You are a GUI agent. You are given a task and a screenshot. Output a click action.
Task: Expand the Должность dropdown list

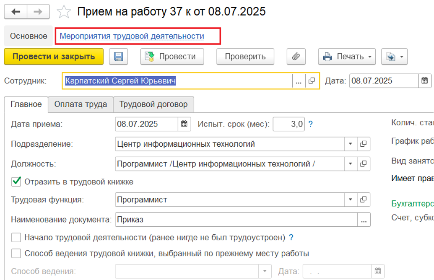click(x=350, y=164)
